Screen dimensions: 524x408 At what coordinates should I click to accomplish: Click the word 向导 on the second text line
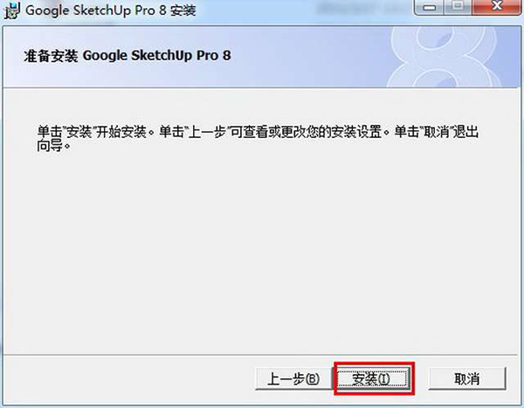(50, 146)
